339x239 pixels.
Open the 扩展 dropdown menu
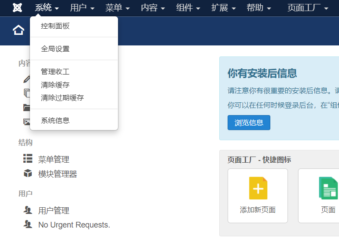point(223,8)
